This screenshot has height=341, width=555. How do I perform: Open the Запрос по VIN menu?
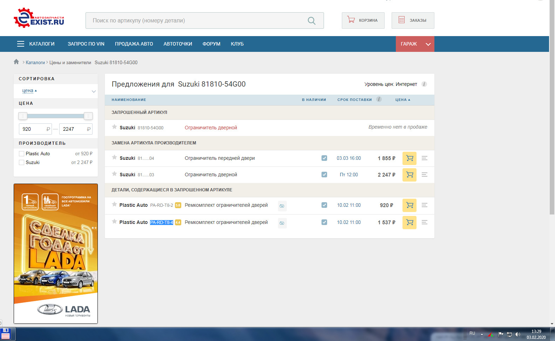point(86,44)
